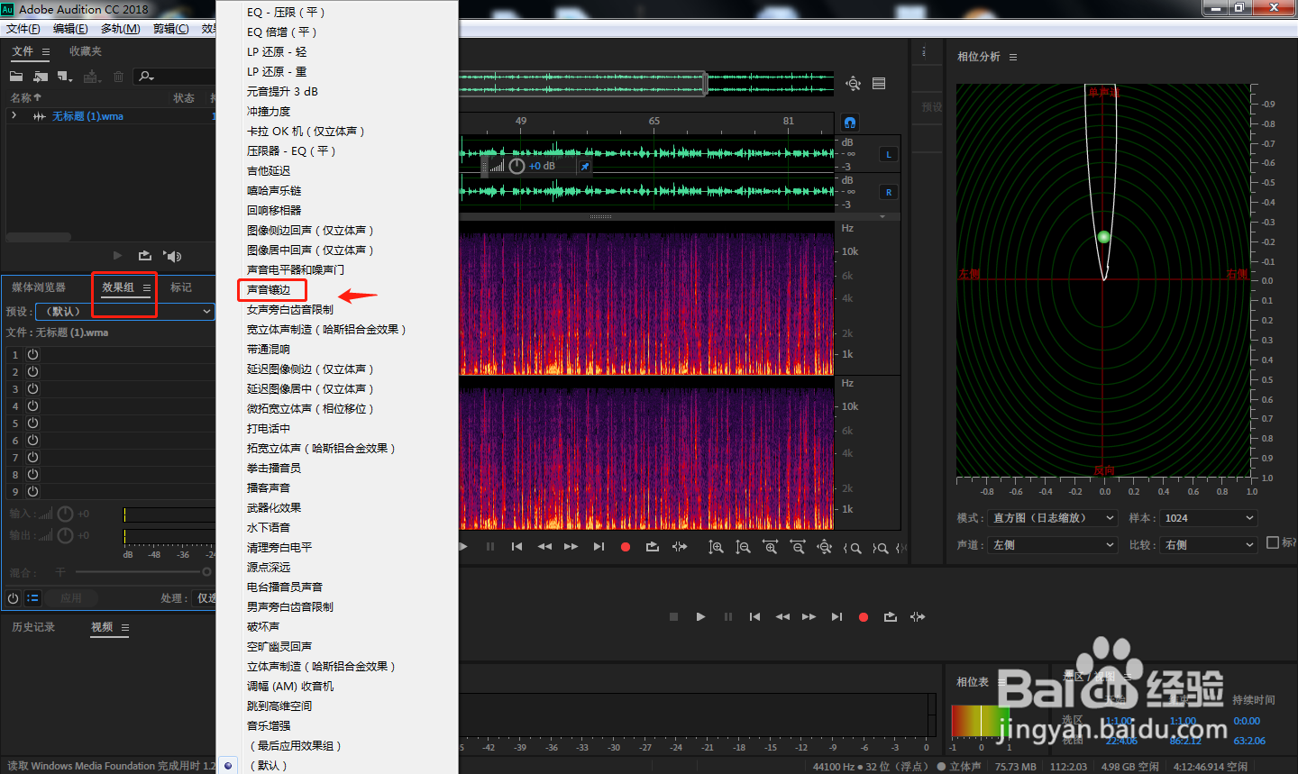Click Zoom In Amplitude icon in editor toolbar

coord(716,547)
